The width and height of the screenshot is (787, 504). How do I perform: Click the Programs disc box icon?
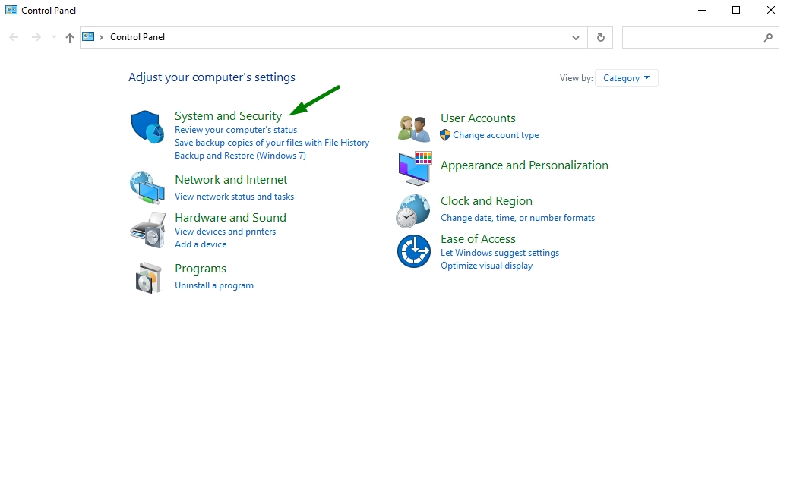(149, 277)
